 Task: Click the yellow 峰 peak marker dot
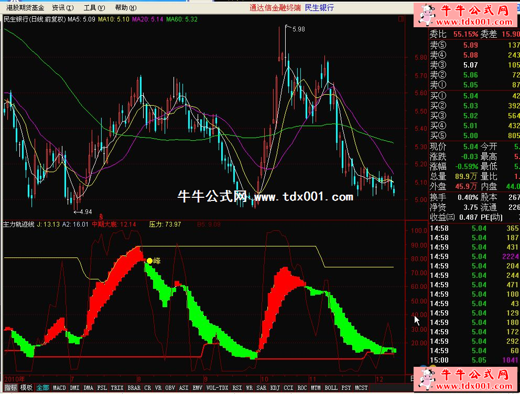(149, 261)
